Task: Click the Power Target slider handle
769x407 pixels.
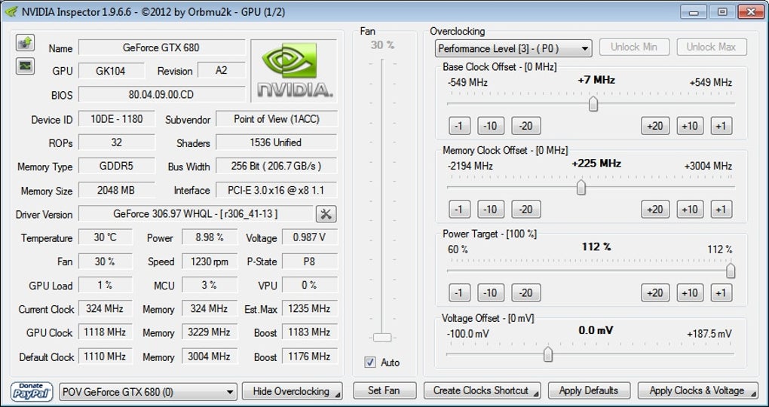Action: (731, 271)
